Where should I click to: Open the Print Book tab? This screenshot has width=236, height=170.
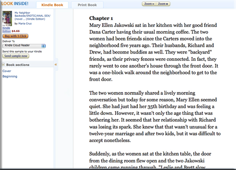[x=87, y=5]
